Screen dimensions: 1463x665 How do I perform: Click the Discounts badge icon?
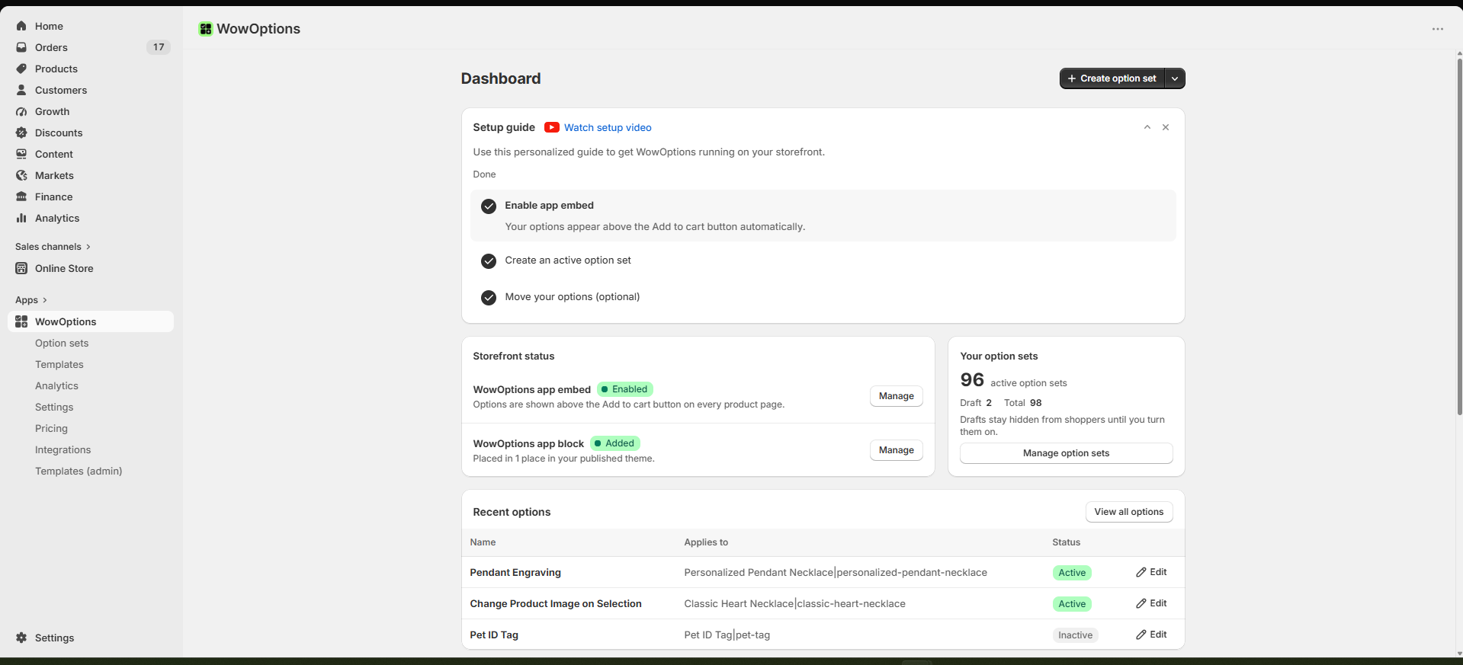[x=21, y=133]
